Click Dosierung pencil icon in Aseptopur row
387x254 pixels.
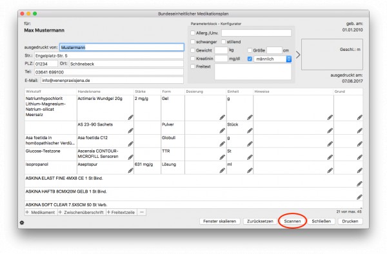click(x=223, y=170)
